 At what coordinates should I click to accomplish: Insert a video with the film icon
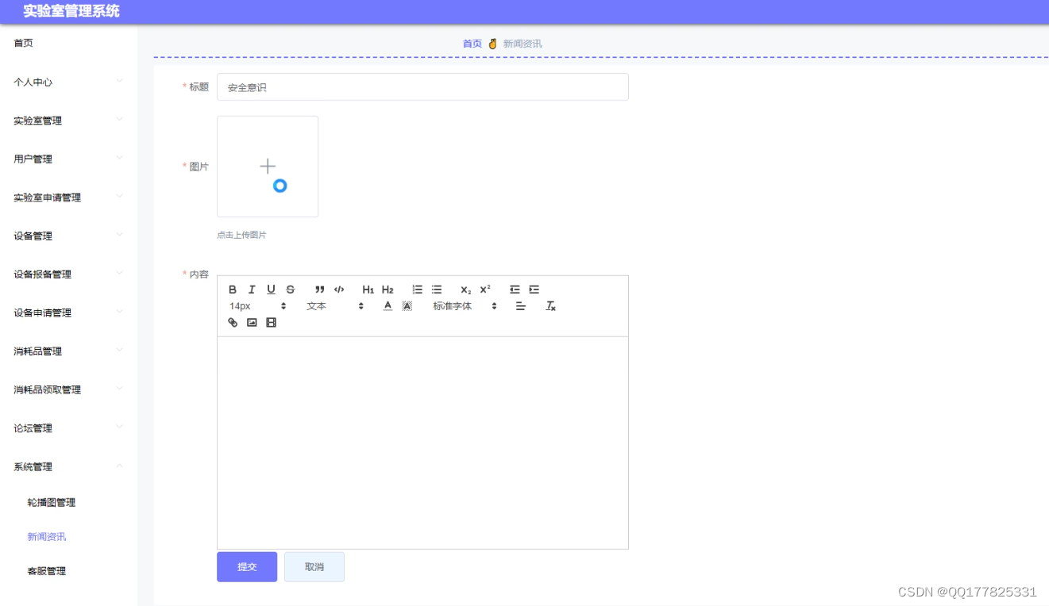271,323
